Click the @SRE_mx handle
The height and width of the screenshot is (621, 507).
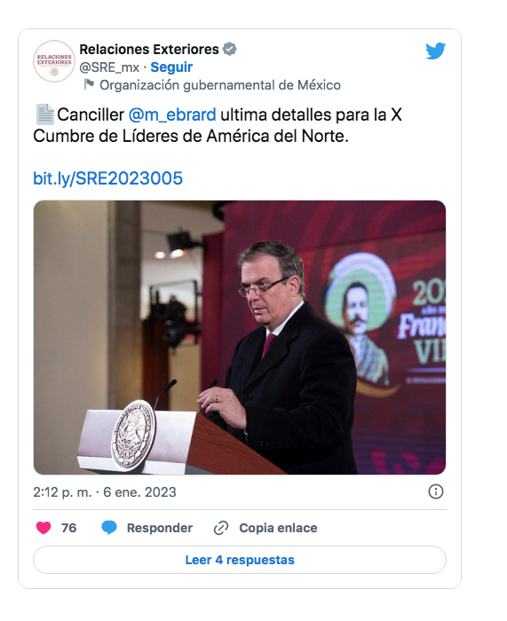109,67
